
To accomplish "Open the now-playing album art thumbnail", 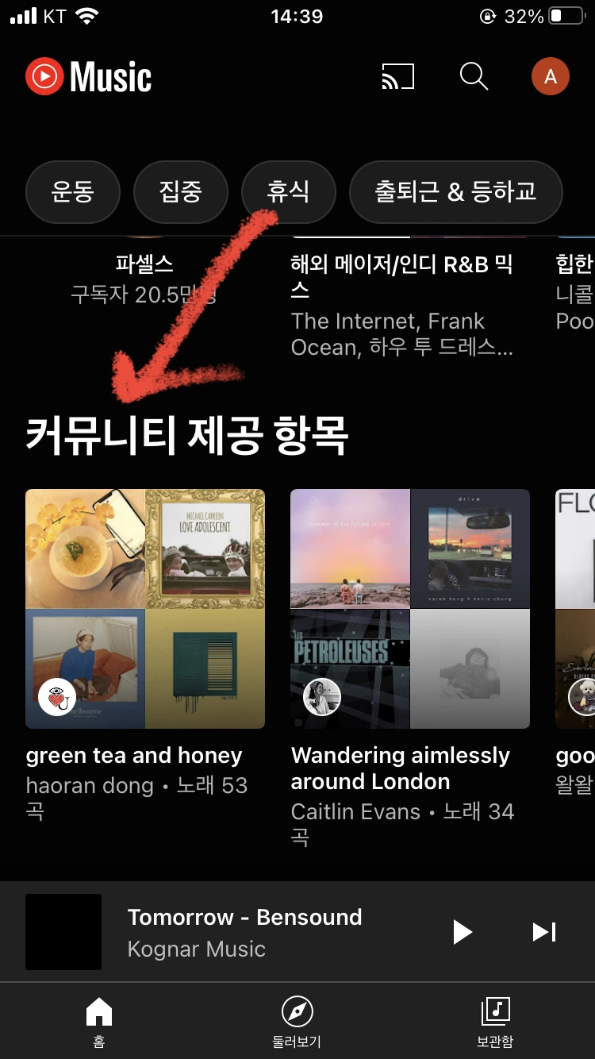I will point(63,931).
